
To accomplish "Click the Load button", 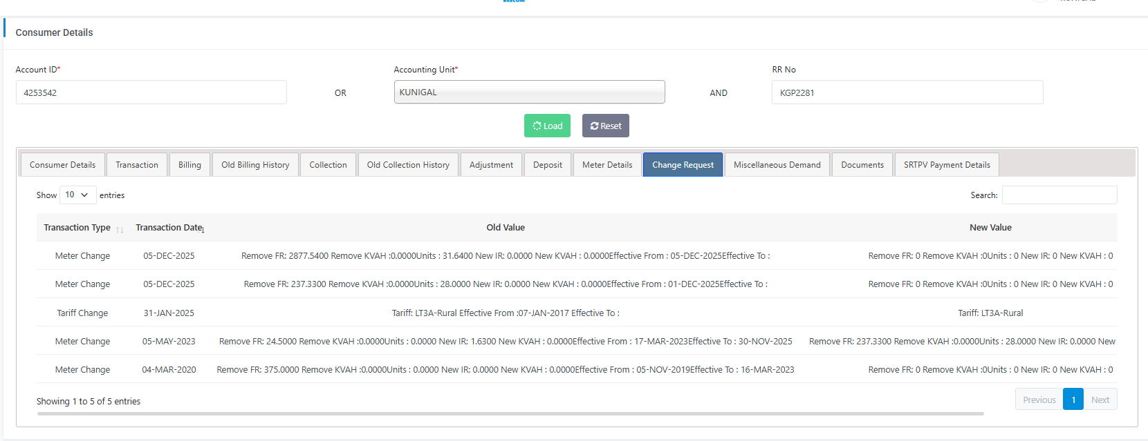I will pos(547,126).
